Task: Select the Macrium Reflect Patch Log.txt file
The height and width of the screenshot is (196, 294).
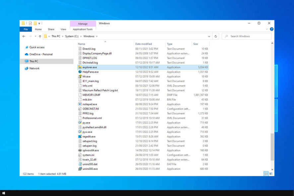Action: pyautogui.click(x=100, y=90)
